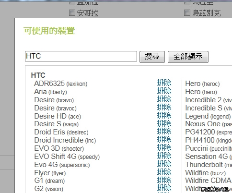
Task: Exclude G1 (dream) via 排除 link
Action: click(x=164, y=180)
